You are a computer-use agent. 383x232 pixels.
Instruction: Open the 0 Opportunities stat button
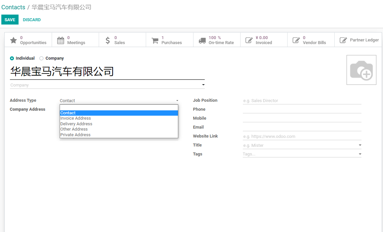[x=28, y=40]
